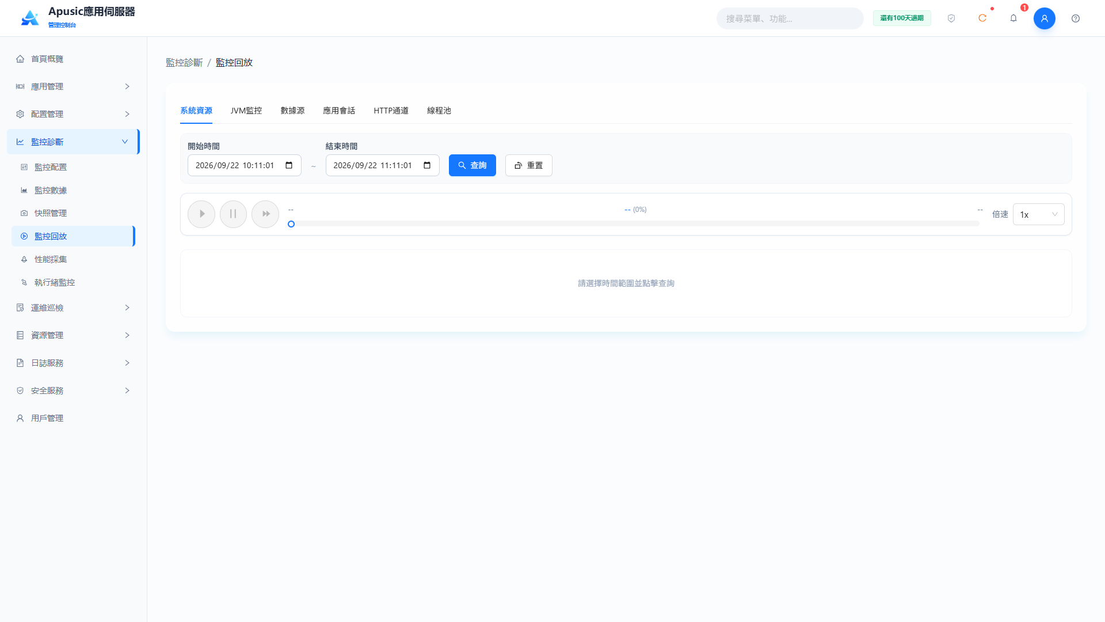Switch to the 線程池 tab
Viewport: 1105px width, 622px height.
point(439,111)
